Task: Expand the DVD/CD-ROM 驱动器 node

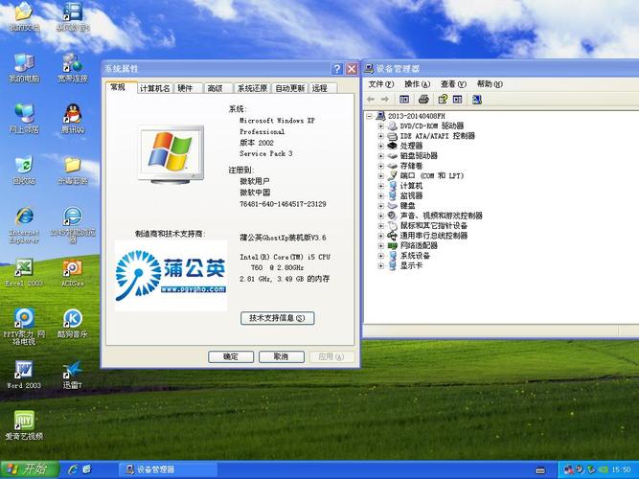Action: click(380, 125)
